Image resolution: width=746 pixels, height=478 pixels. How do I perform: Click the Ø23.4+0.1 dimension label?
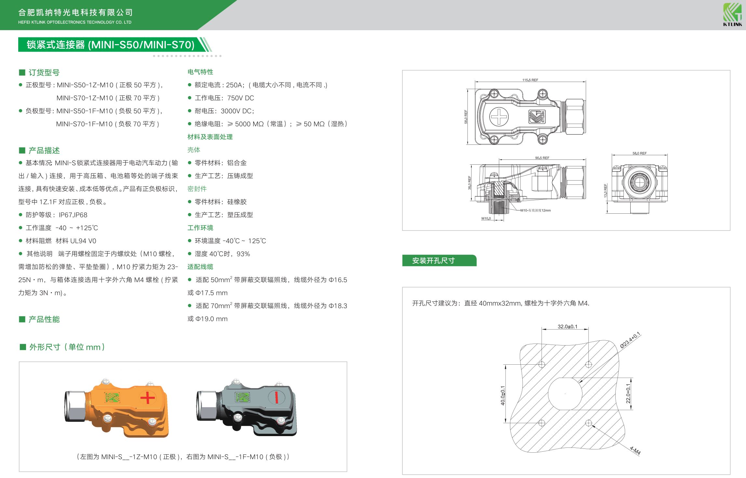pyautogui.click(x=630, y=340)
